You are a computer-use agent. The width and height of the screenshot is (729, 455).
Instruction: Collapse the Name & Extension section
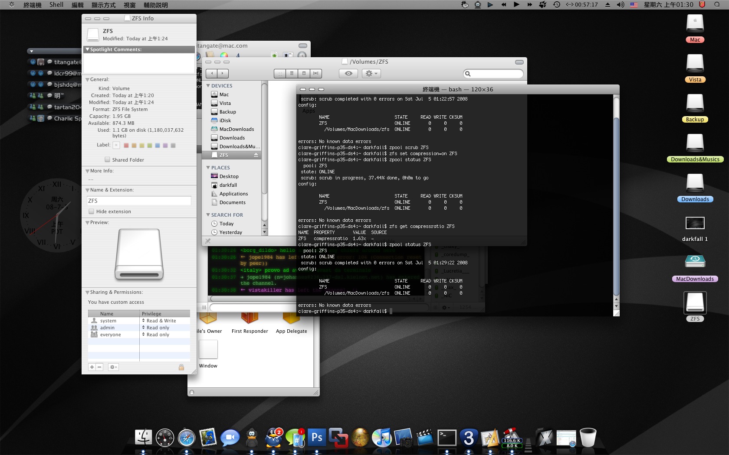(87, 190)
